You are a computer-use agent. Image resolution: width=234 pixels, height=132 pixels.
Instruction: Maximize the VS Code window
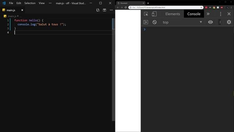point(101,3)
